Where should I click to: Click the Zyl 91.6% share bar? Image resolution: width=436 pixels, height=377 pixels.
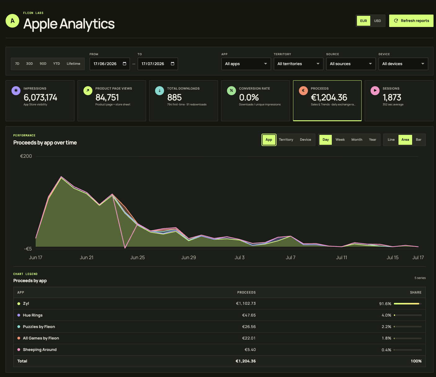coord(408,304)
